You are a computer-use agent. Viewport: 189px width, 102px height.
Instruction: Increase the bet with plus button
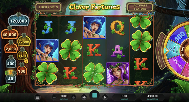tap(74, 97)
